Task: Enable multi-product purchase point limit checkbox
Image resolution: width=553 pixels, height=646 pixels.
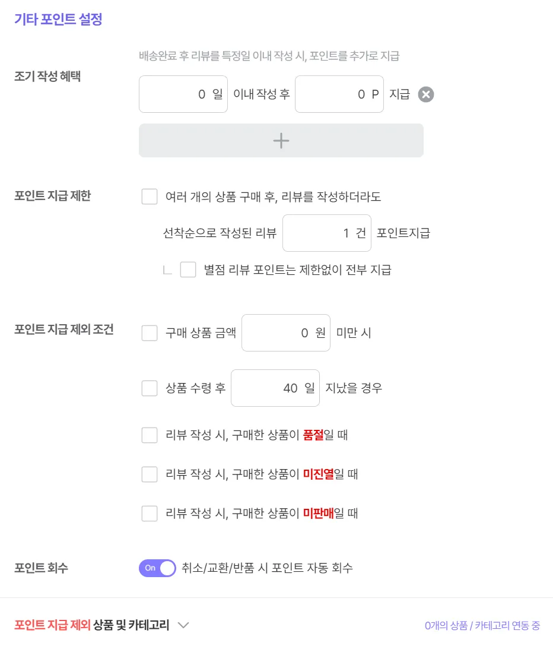Action: click(x=150, y=197)
